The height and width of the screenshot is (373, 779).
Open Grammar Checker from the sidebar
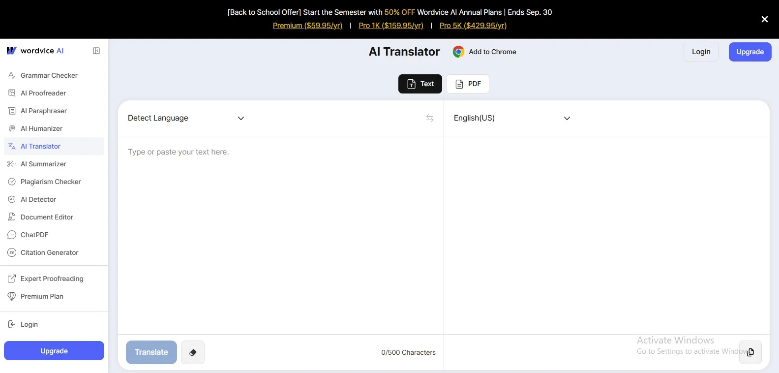(x=54, y=75)
